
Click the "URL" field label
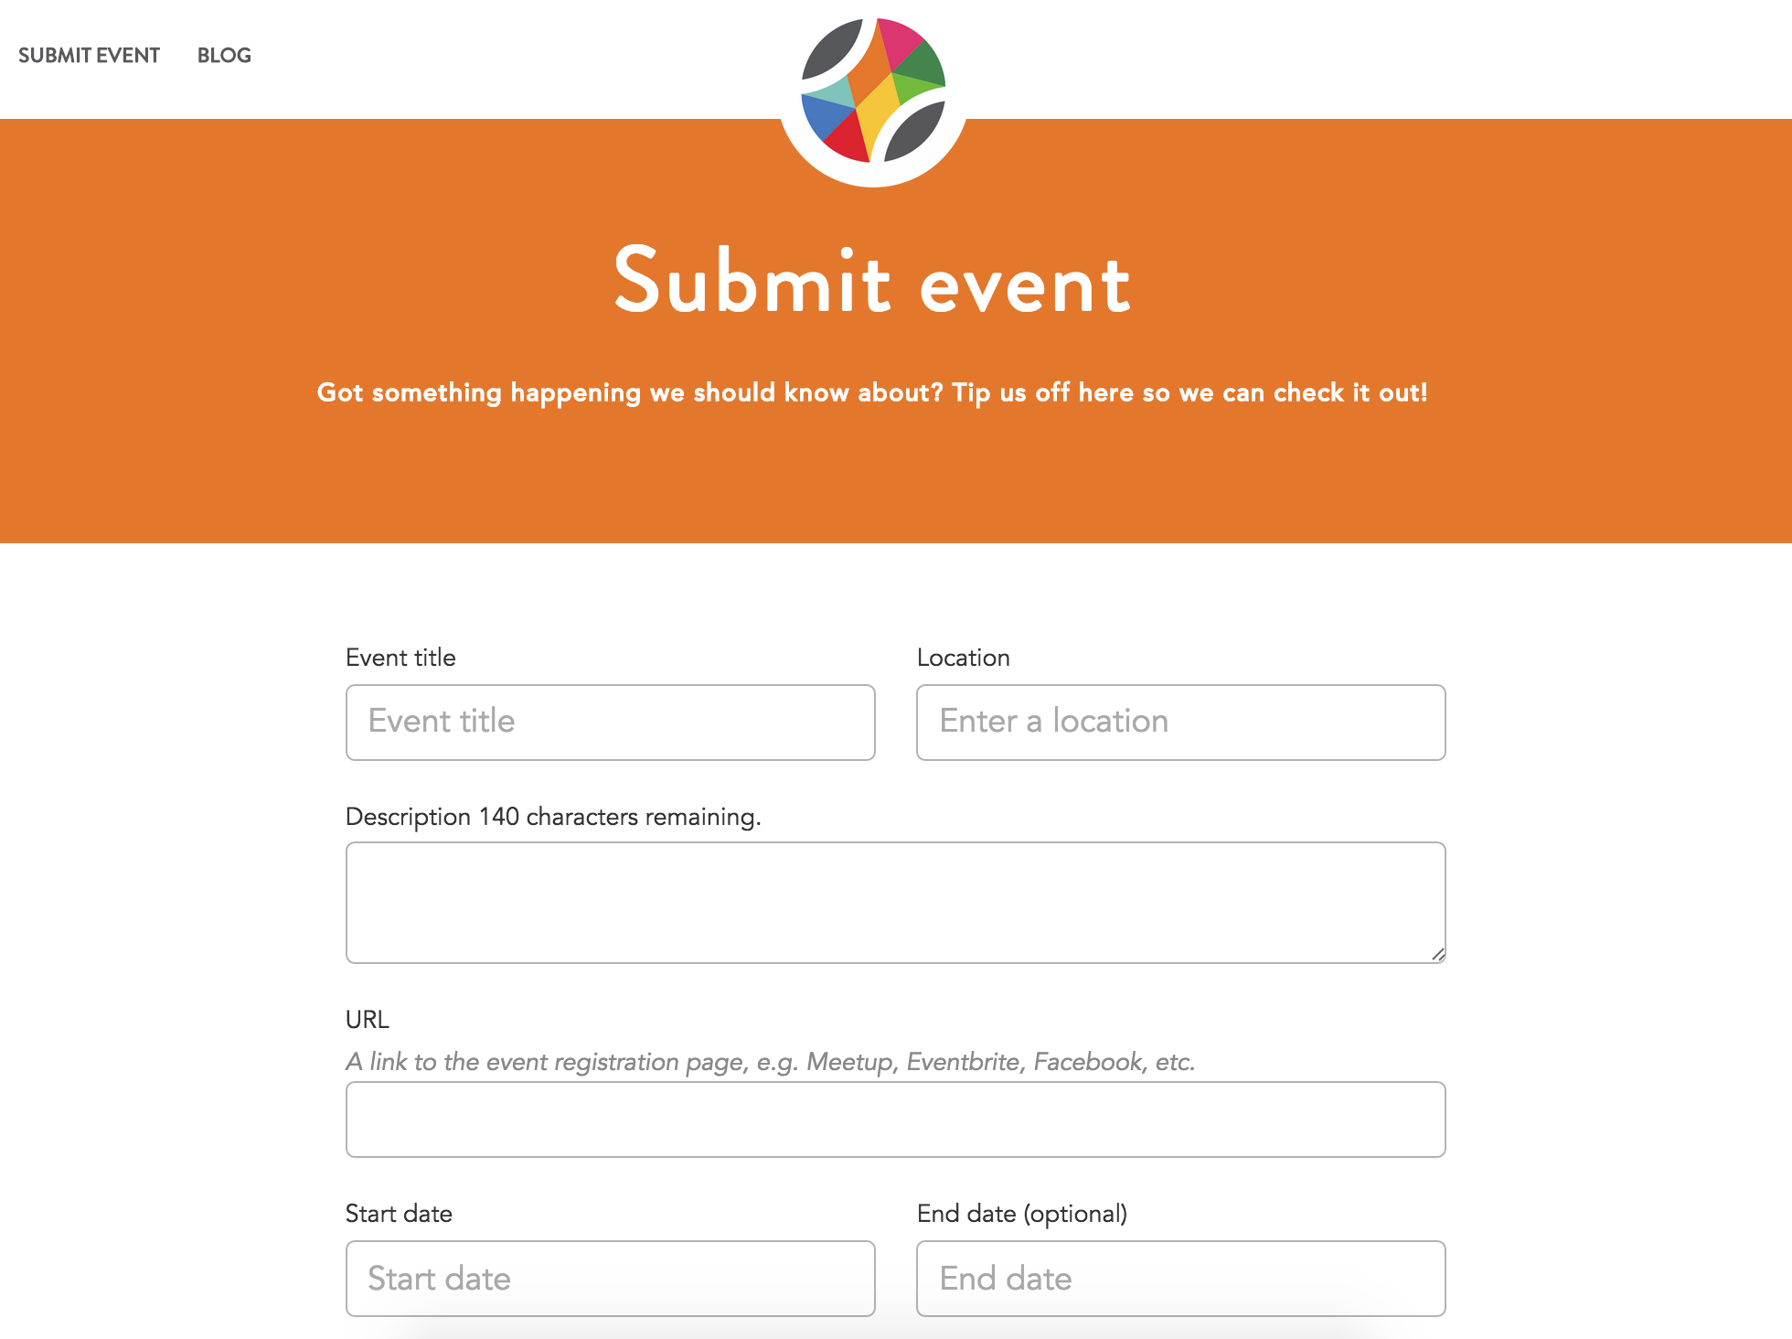[368, 1019]
